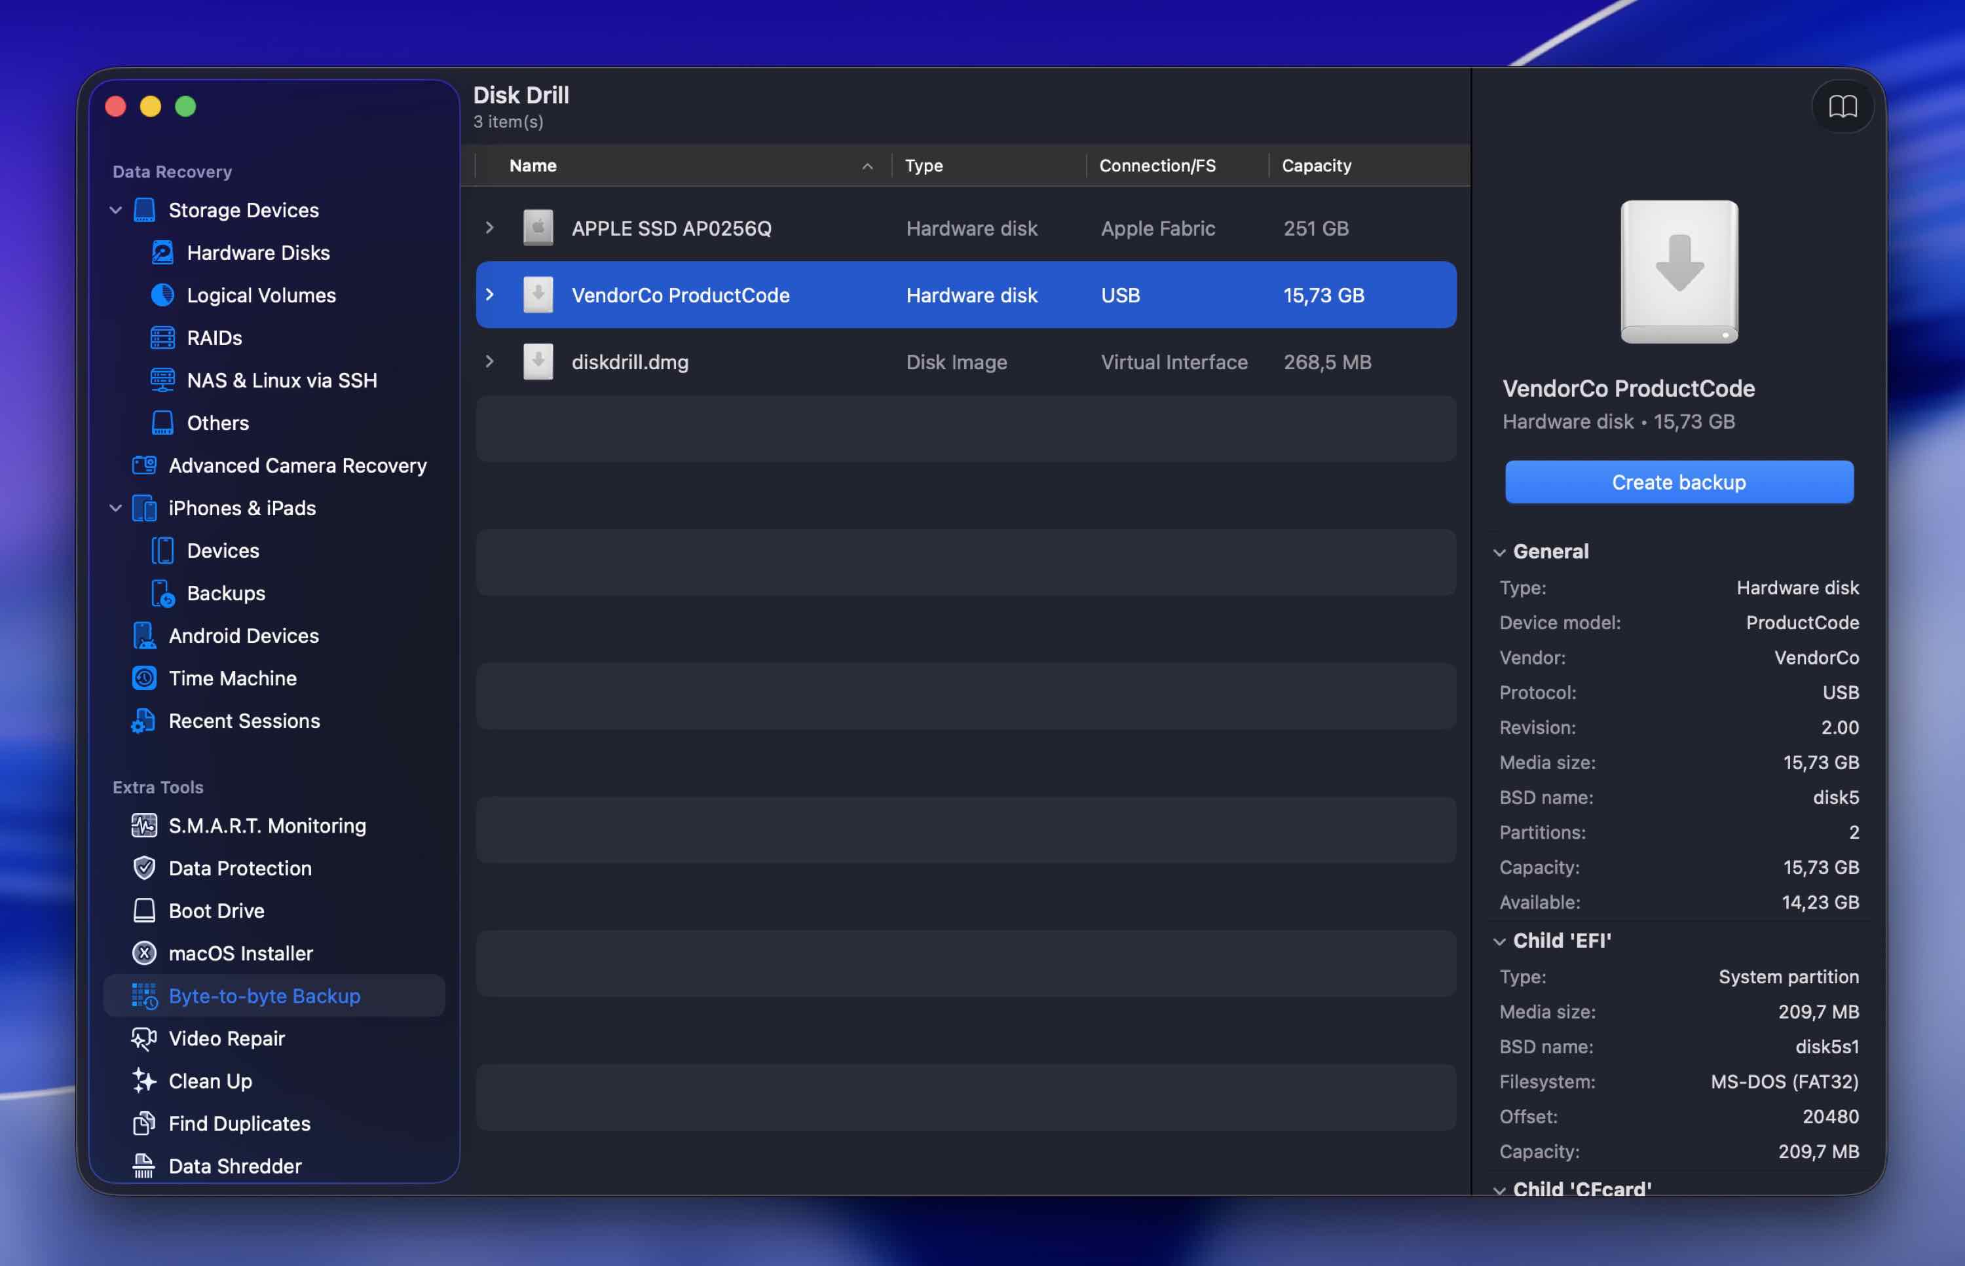Click the Create backup button
The width and height of the screenshot is (1965, 1266).
(1679, 482)
